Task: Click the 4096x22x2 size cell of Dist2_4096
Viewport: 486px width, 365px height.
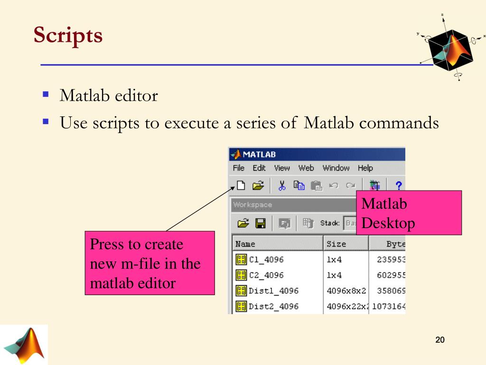Action: coord(347,306)
